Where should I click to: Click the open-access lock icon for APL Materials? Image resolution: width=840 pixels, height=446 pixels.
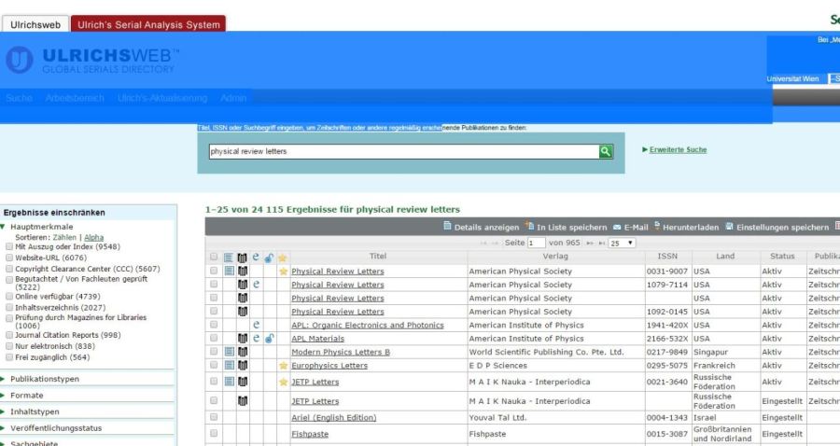(x=269, y=339)
